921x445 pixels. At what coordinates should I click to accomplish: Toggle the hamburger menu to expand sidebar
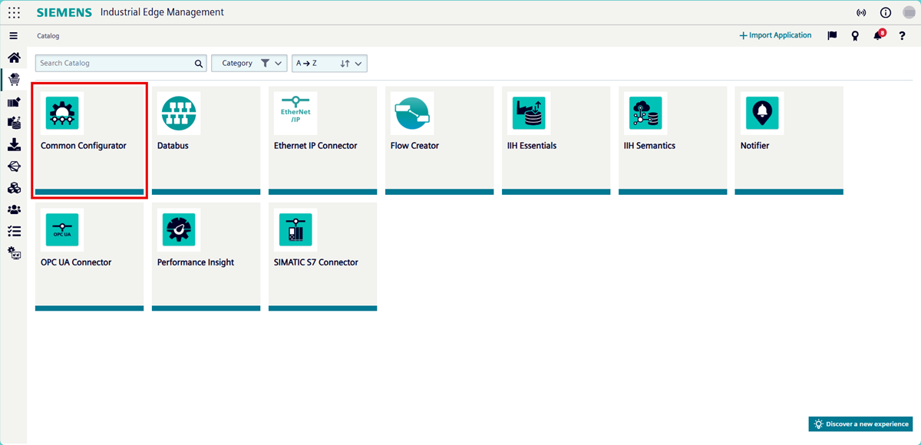pyautogui.click(x=13, y=36)
